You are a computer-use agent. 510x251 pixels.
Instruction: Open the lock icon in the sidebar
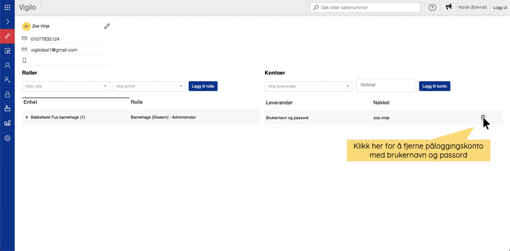[7, 94]
